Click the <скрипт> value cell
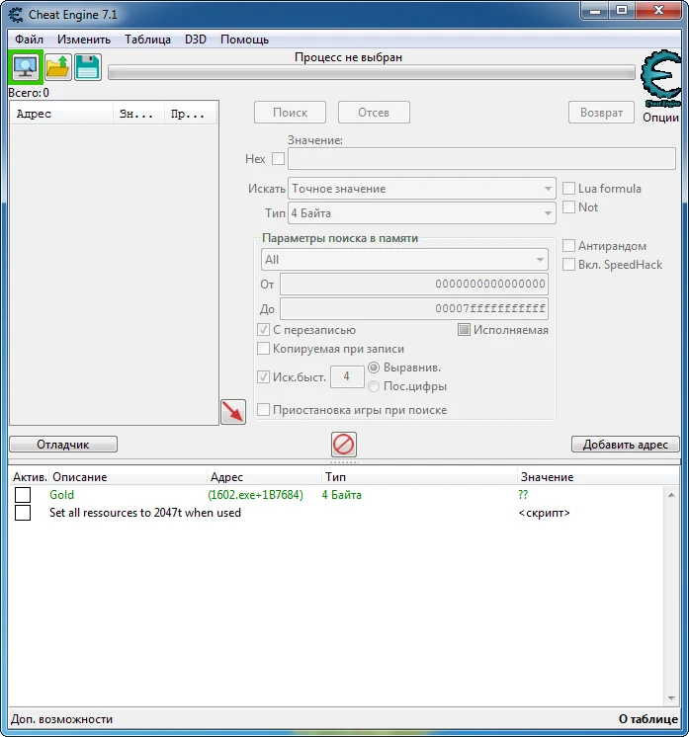 pos(544,513)
